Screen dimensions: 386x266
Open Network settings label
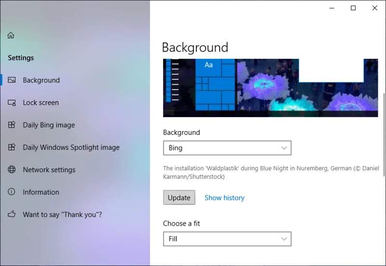point(49,170)
